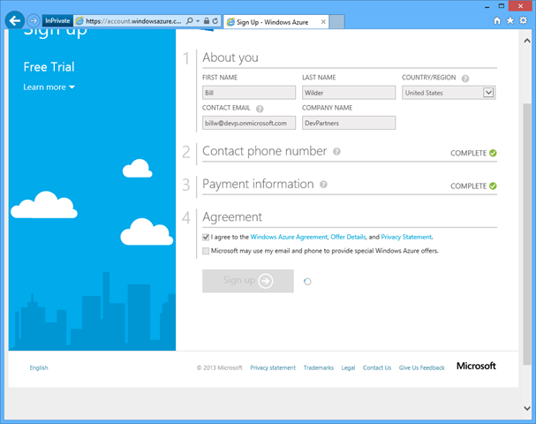Click the help icon beside Country/Region

pos(465,79)
